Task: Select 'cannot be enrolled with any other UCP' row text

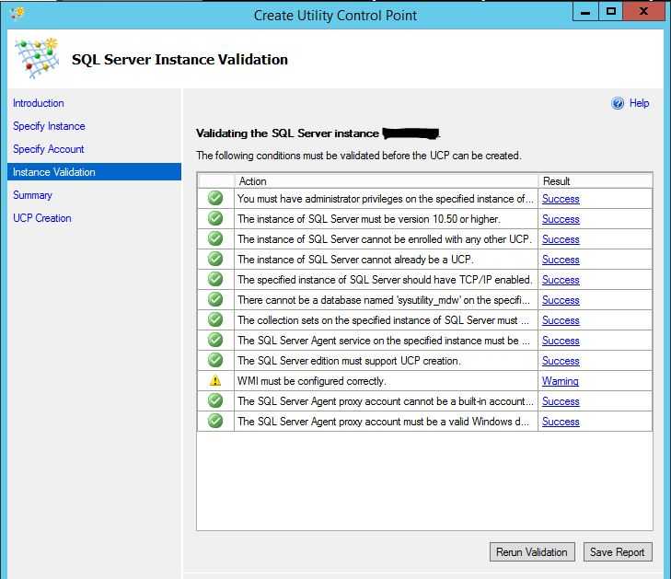Action: coord(385,238)
